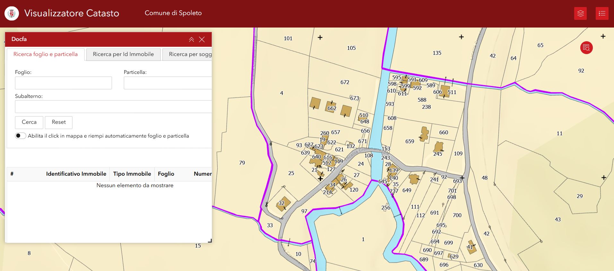Collapse the Docfa panel

(191, 39)
